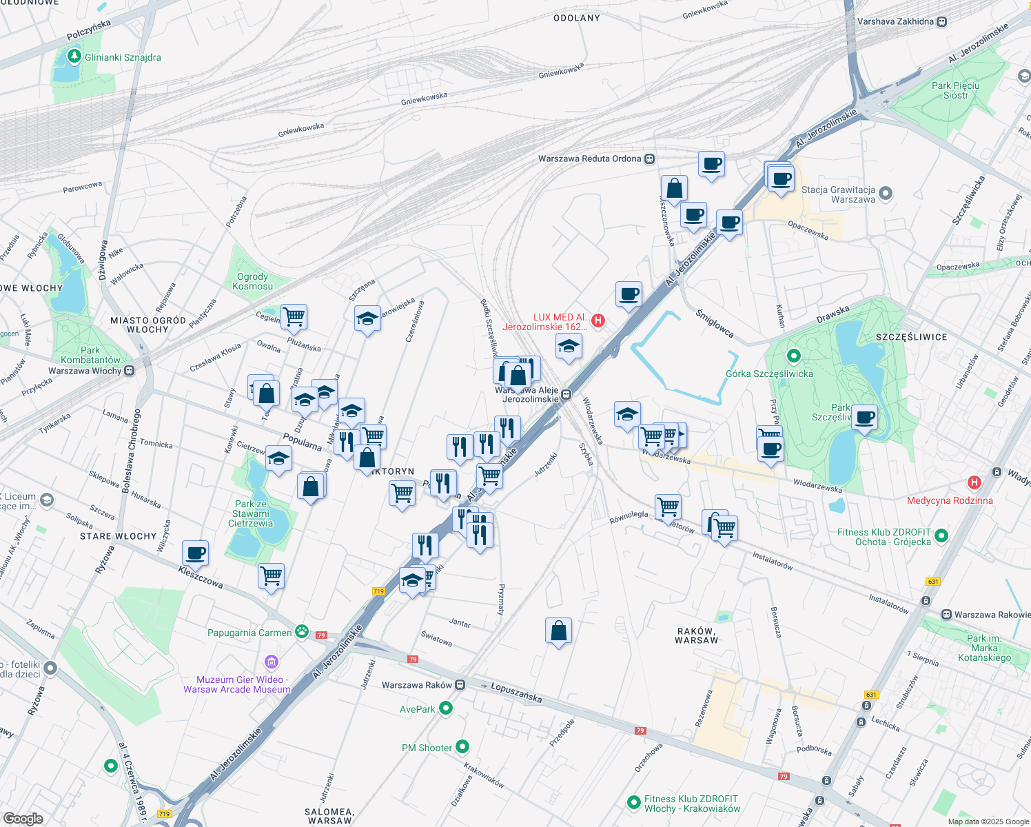Select the 'Ogrody Kosmosu' park label
This screenshot has width=1031, height=827.
click(x=252, y=281)
